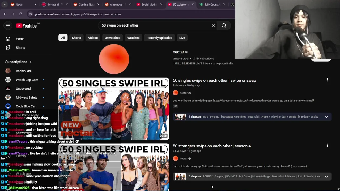The height and width of the screenshot is (191, 340).
Task: Click the 4K badge on first video
Action: (x=175, y=106)
